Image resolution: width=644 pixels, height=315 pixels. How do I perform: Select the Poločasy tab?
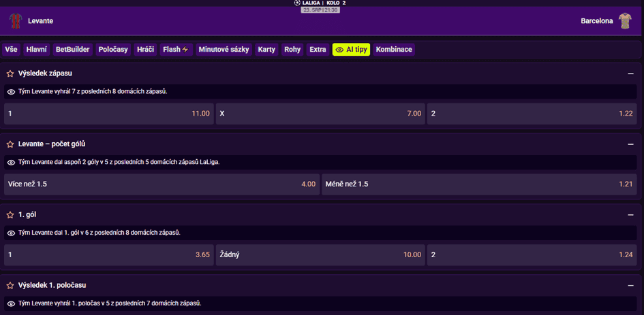[x=113, y=50]
